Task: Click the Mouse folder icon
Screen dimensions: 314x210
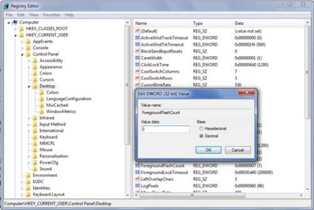Action: pos(35,150)
